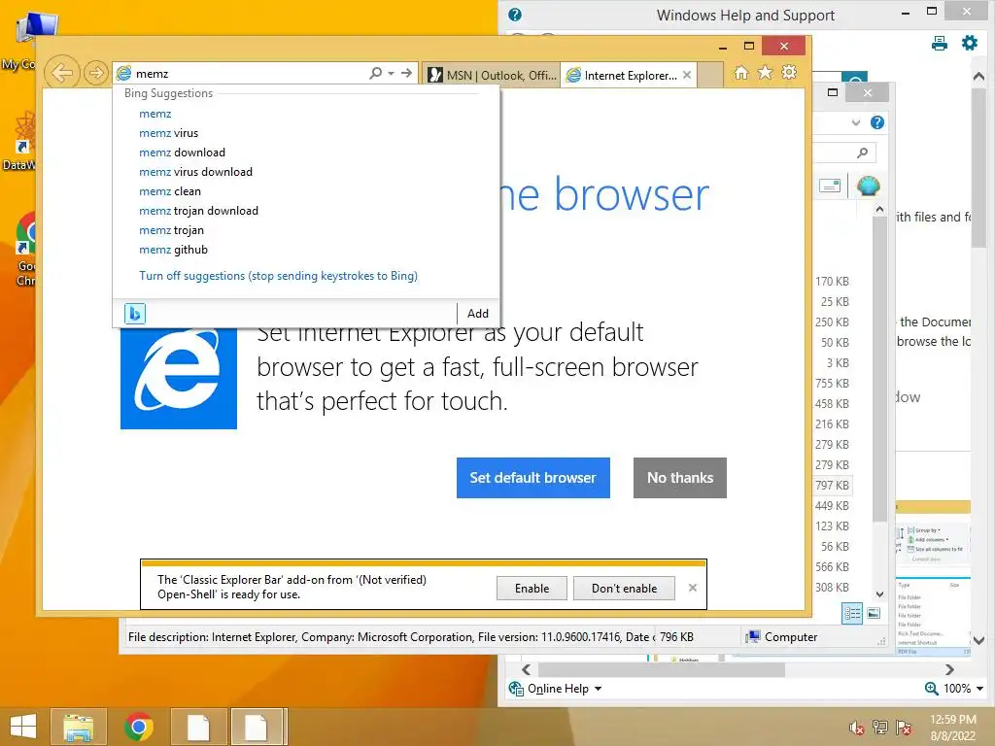Click Turn off suggestions link
995x746 pixels.
(278, 276)
